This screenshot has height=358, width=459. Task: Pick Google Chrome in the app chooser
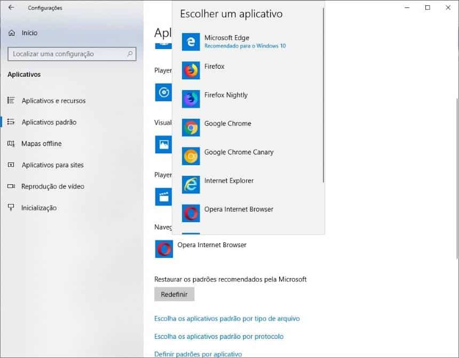pyautogui.click(x=248, y=127)
